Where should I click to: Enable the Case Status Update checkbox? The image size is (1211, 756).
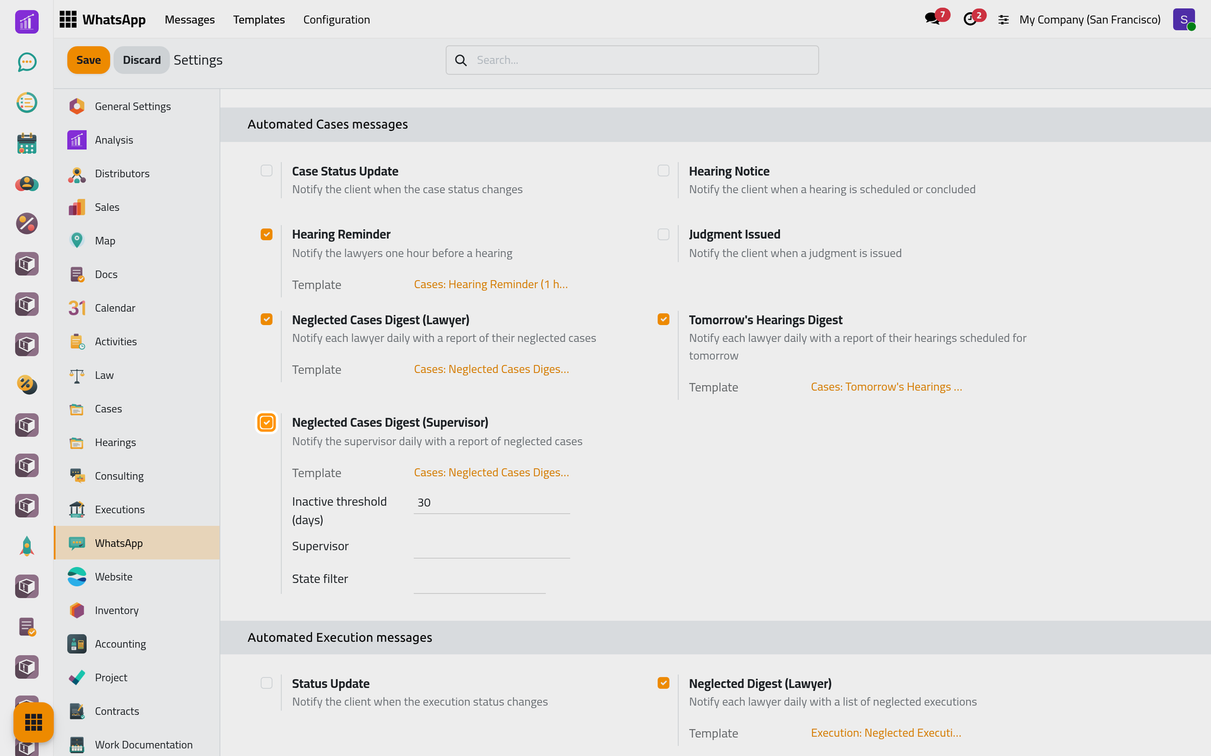[x=267, y=171]
